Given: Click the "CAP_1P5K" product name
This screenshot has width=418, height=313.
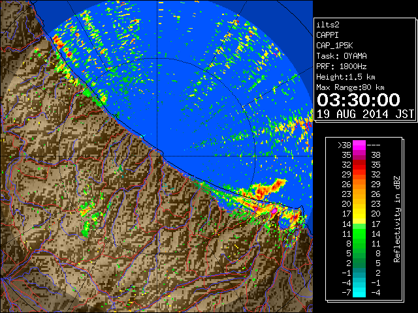Looking at the screenshot, I should pyautogui.click(x=334, y=46).
